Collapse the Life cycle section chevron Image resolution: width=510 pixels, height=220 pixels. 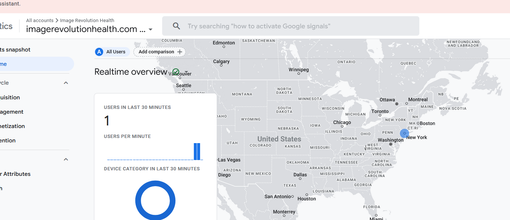pos(66,83)
